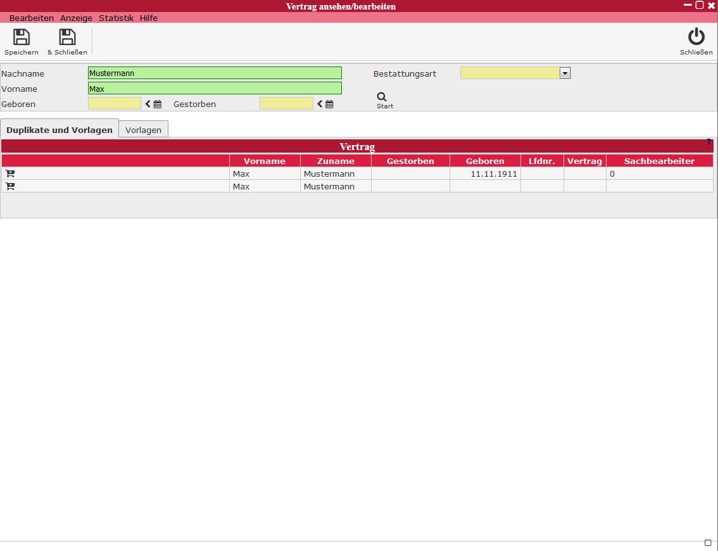Screen dimensions: 718x551
Task: Sort table by the Zuname column header
Action: (x=336, y=161)
